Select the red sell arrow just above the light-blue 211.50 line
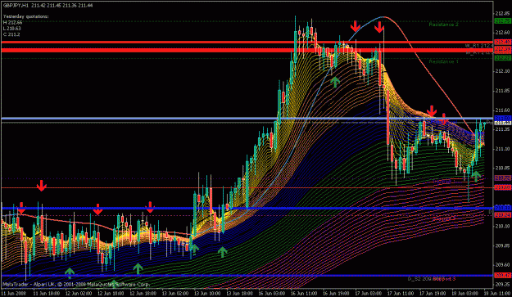The width and height of the screenshot is (512, 297). (x=432, y=110)
